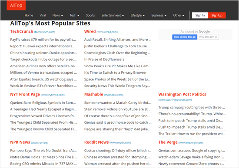The width and height of the screenshot is (239, 168).
Task: Click the red Sign Up button
Action: (217, 15)
